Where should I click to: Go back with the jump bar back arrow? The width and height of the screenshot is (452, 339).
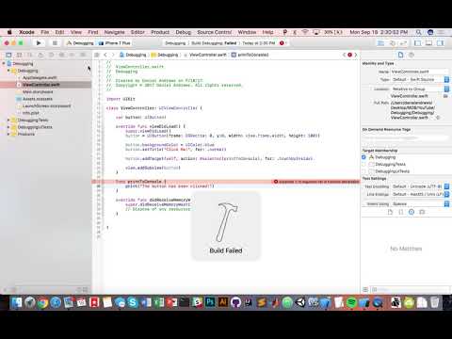[105, 55]
